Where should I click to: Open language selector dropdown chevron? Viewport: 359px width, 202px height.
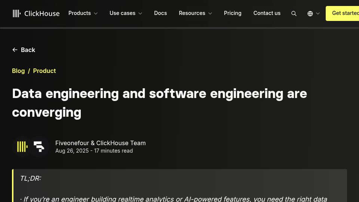pyautogui.click(x=318, y=13)
